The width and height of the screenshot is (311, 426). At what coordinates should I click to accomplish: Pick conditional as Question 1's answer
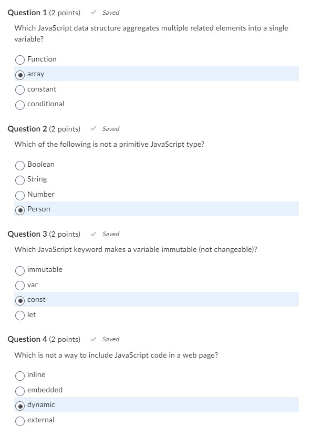[19, 104]
